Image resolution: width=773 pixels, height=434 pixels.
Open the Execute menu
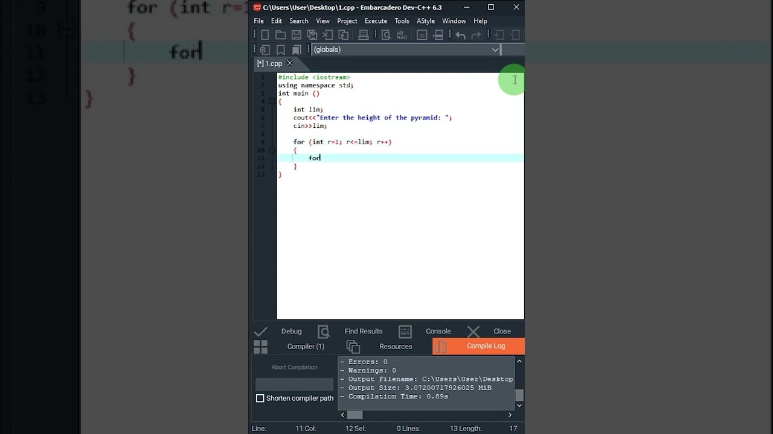pos(376,21)
